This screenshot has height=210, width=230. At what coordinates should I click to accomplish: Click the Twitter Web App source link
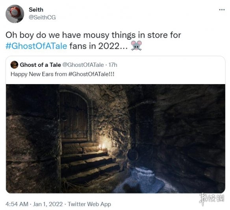click(89, 204)
